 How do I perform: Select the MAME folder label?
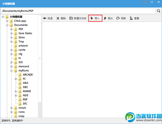[27, 91]
